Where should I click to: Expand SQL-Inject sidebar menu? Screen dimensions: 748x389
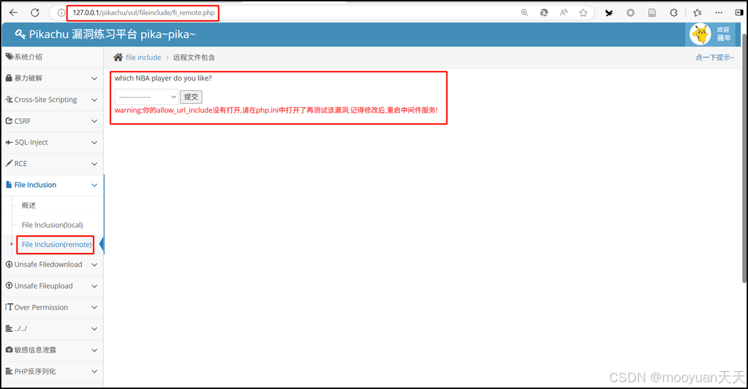pyautogui.click(x=53, y=142)
